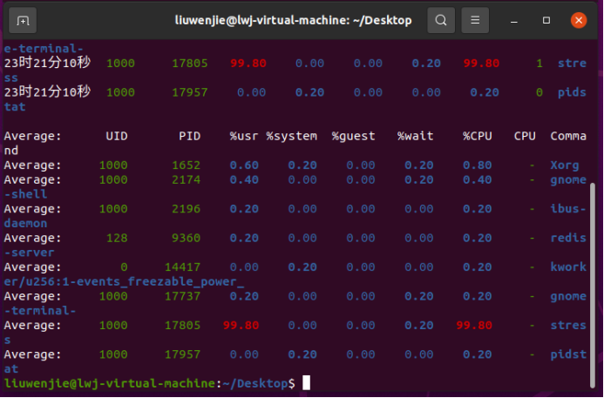Click the -server wrapped command text
Viewport: 604px width, 398px height.
point(30,253)
